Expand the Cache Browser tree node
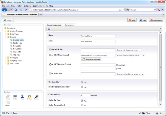 [6, 31]
